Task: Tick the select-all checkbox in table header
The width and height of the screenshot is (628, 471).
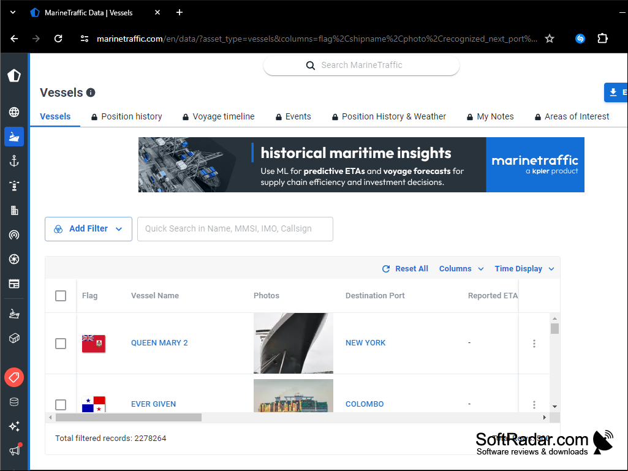Action: click(x=61, y=296)
